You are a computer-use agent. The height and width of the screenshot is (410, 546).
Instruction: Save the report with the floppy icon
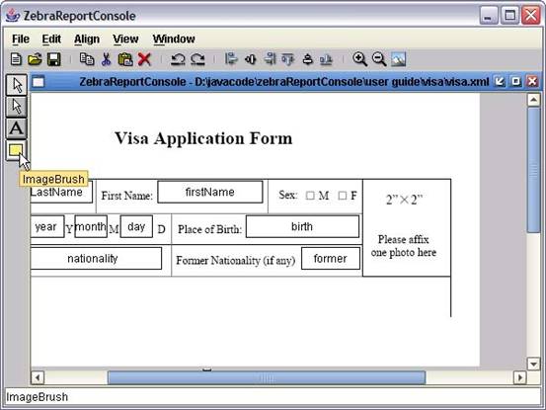53,59
